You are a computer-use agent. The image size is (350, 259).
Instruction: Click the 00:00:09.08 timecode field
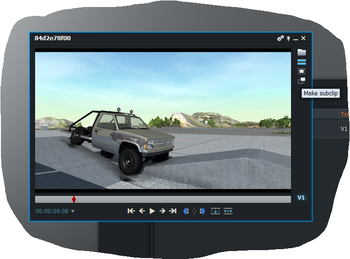point(52,211)
